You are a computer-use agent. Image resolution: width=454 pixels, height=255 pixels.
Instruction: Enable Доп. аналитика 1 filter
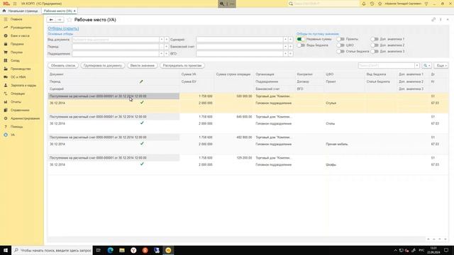pos(375,39)
